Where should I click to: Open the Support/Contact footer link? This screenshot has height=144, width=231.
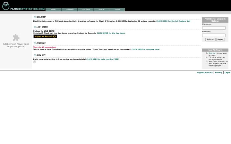[205, 73]
